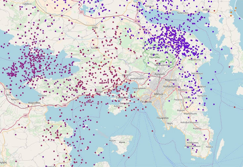The height and width of the screenshot is (167, 243).
Task: Click the Νέα Μάκρη label
Action: coord(197,73)
